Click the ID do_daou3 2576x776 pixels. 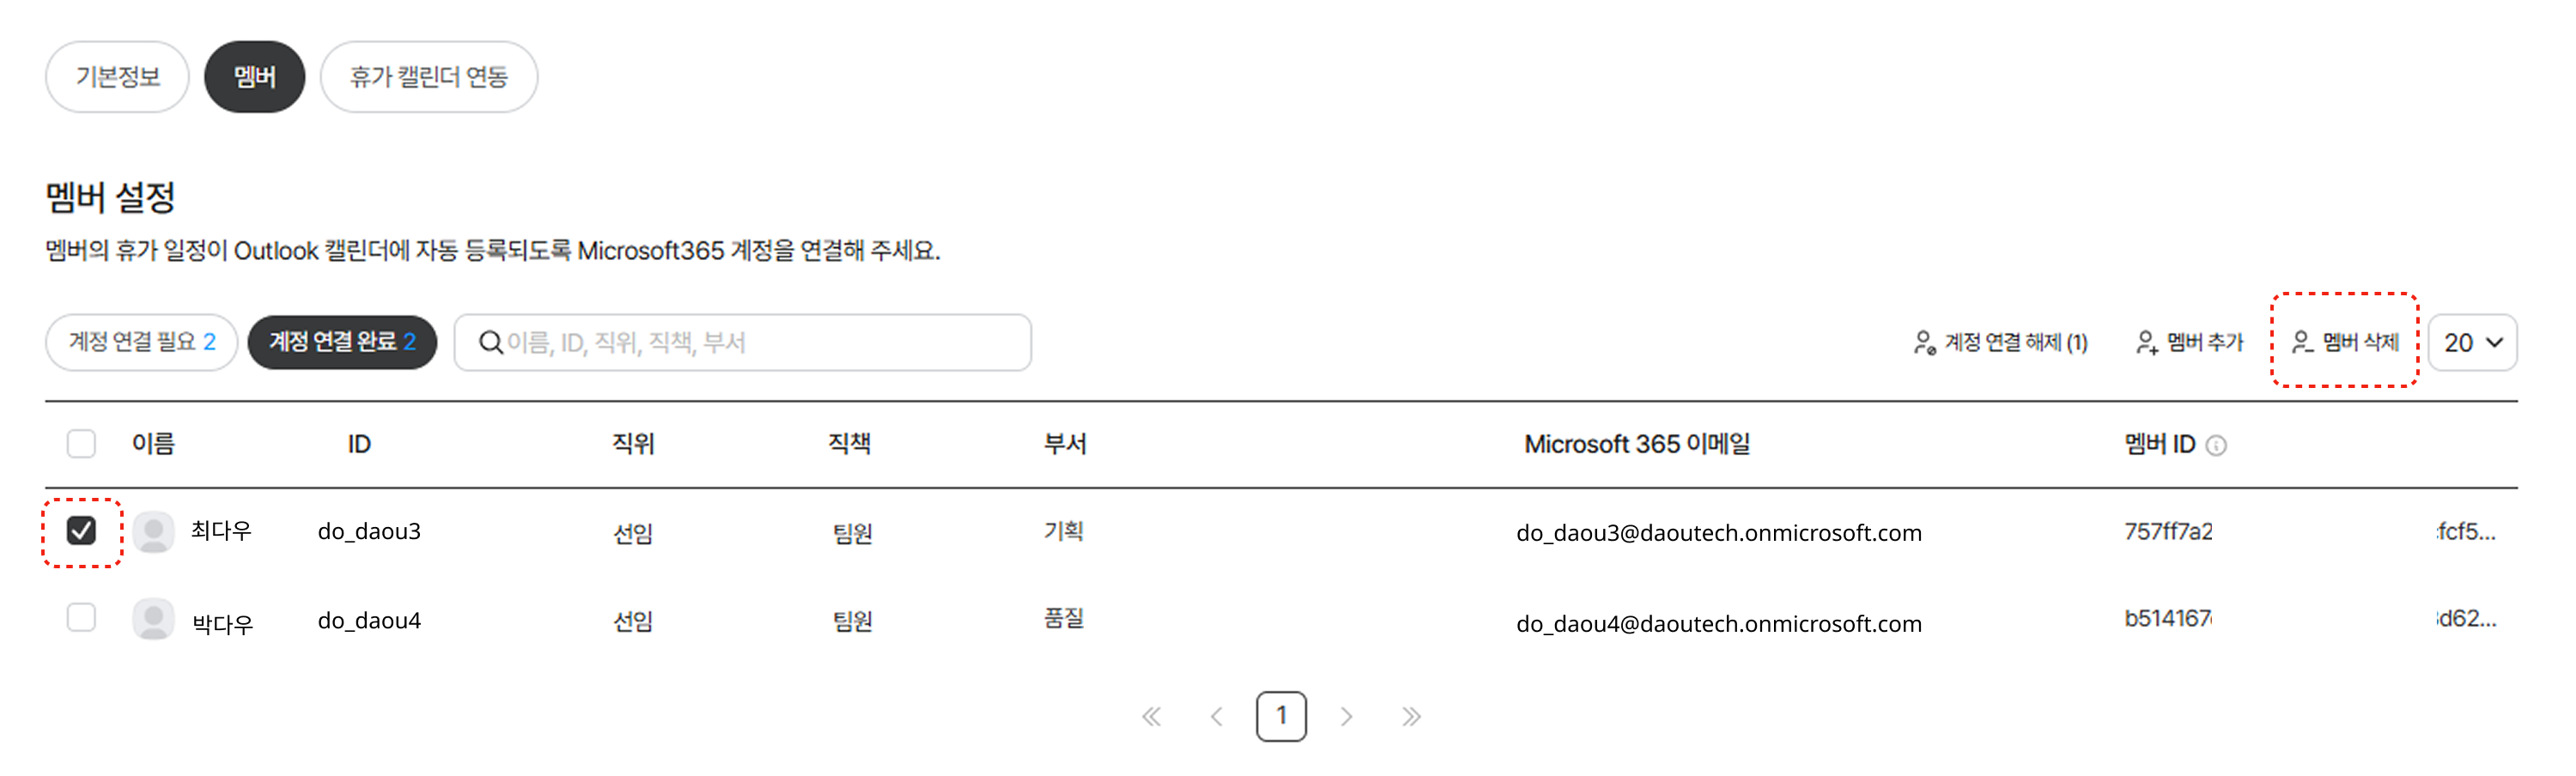(x=369, y=531)
